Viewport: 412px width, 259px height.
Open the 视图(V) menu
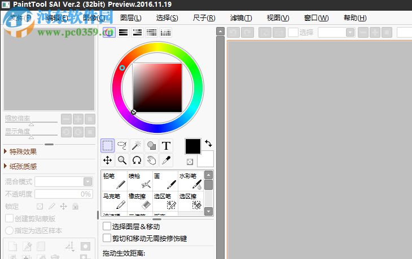click(x=278, y=18)
